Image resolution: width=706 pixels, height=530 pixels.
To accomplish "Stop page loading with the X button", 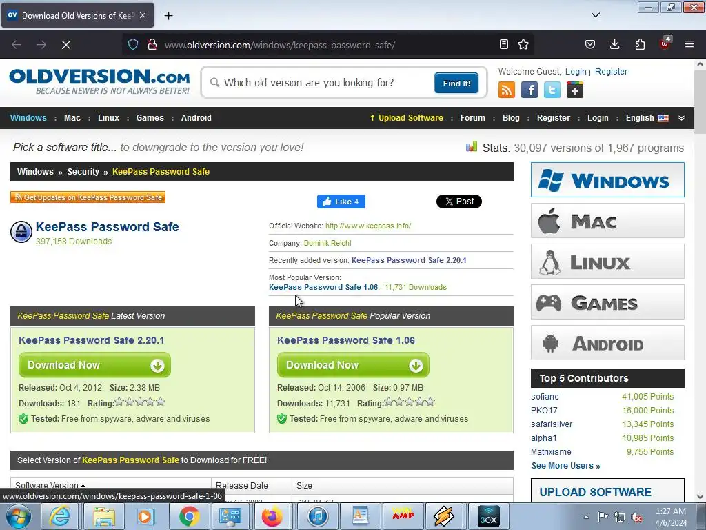I will [x=65, y=45].
